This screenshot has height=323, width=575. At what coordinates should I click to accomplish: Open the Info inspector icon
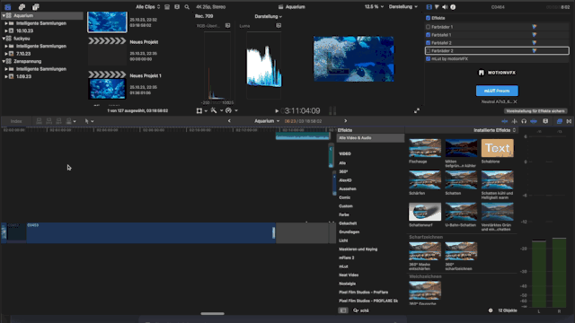tap(453, 7)
